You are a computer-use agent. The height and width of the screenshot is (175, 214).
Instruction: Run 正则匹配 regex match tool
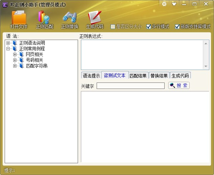tap(44, 17)
